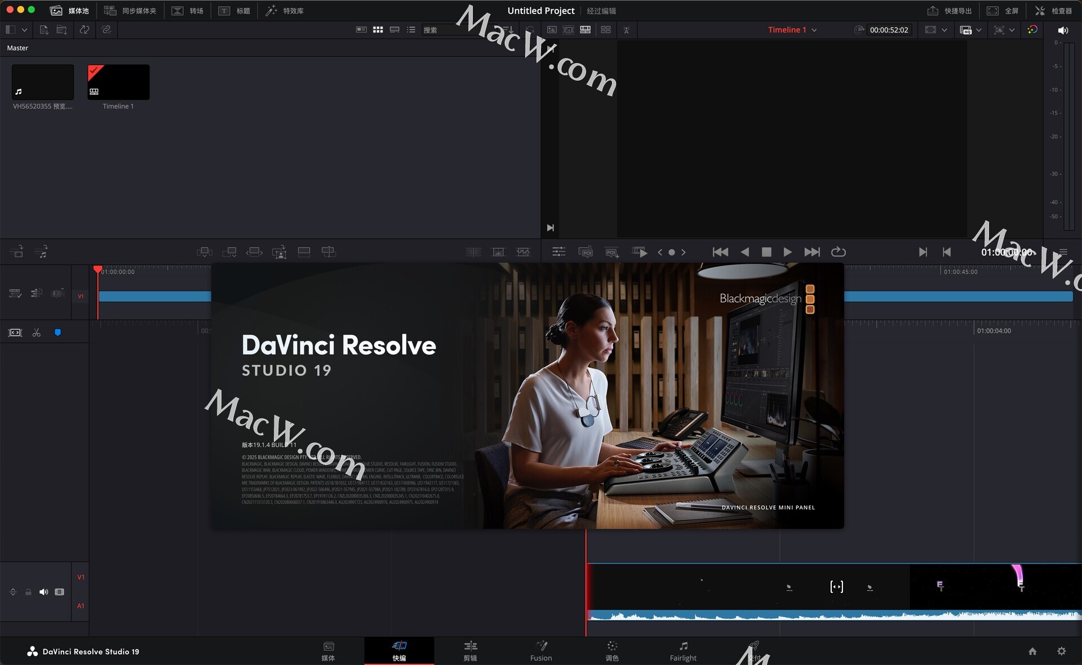Image resolution: width=1082 pixels, height=665 pixels.
Task: Play reverse button
Action: tap(745, 252)
